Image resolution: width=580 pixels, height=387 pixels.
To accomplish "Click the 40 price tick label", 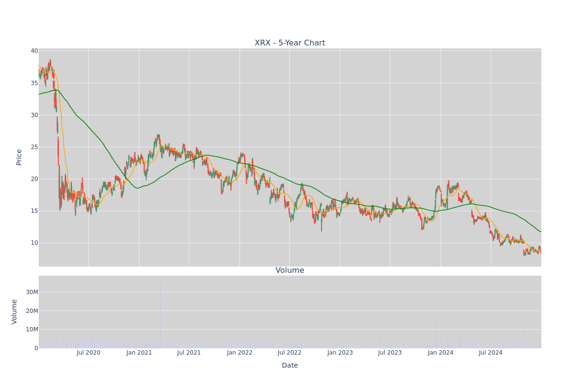I will point(34,51).
